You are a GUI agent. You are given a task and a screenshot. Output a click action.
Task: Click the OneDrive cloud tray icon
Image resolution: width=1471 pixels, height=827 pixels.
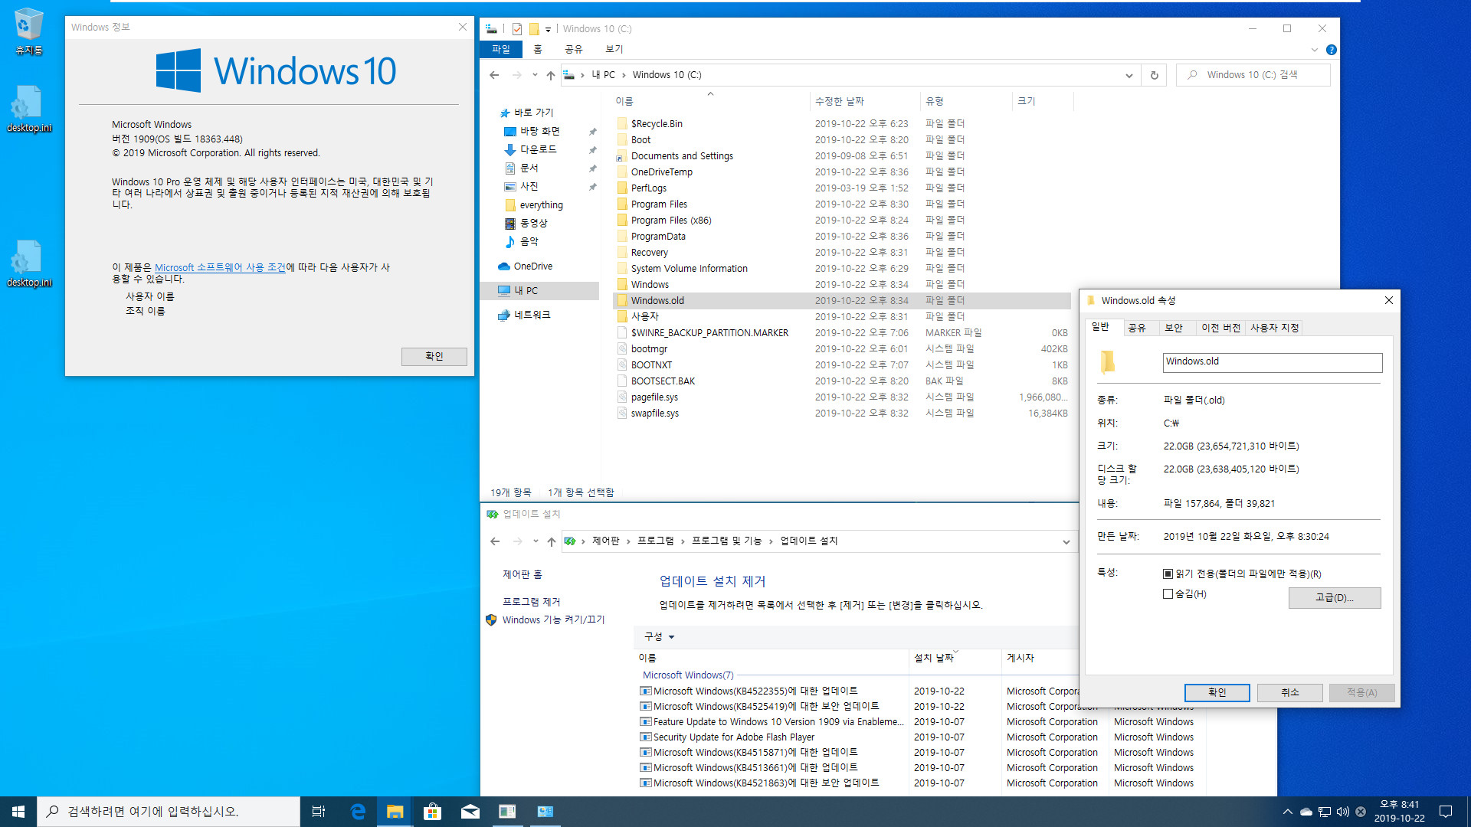[x=1306, y=812]
